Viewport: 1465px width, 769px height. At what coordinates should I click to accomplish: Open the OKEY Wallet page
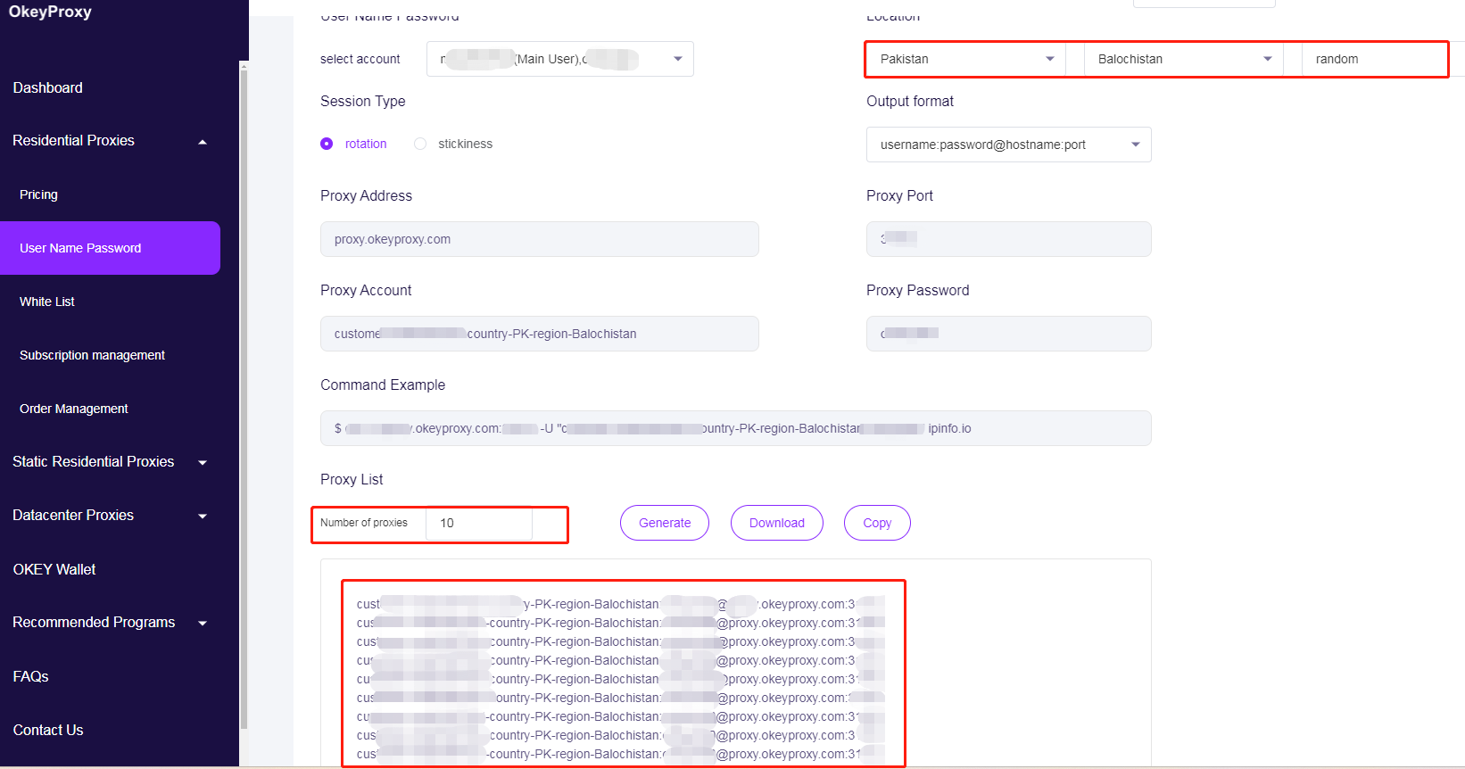(x=54, y=569)
